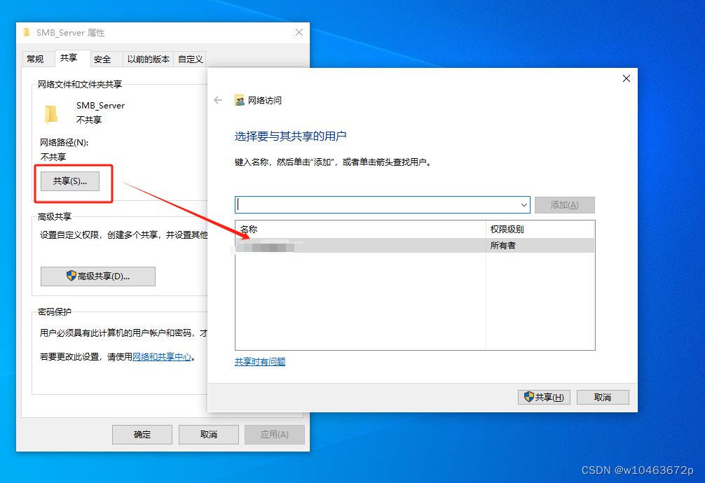Click the back arrow in Network Access dialog
This screenshot has width=705, height=483.
click(218, 100)
